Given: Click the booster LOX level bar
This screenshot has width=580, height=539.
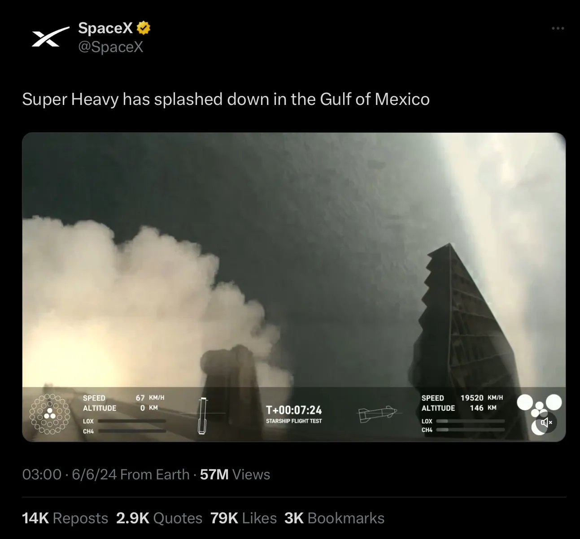Looking at the screenshot, I should pyautogui.click(x=132, y=421).
